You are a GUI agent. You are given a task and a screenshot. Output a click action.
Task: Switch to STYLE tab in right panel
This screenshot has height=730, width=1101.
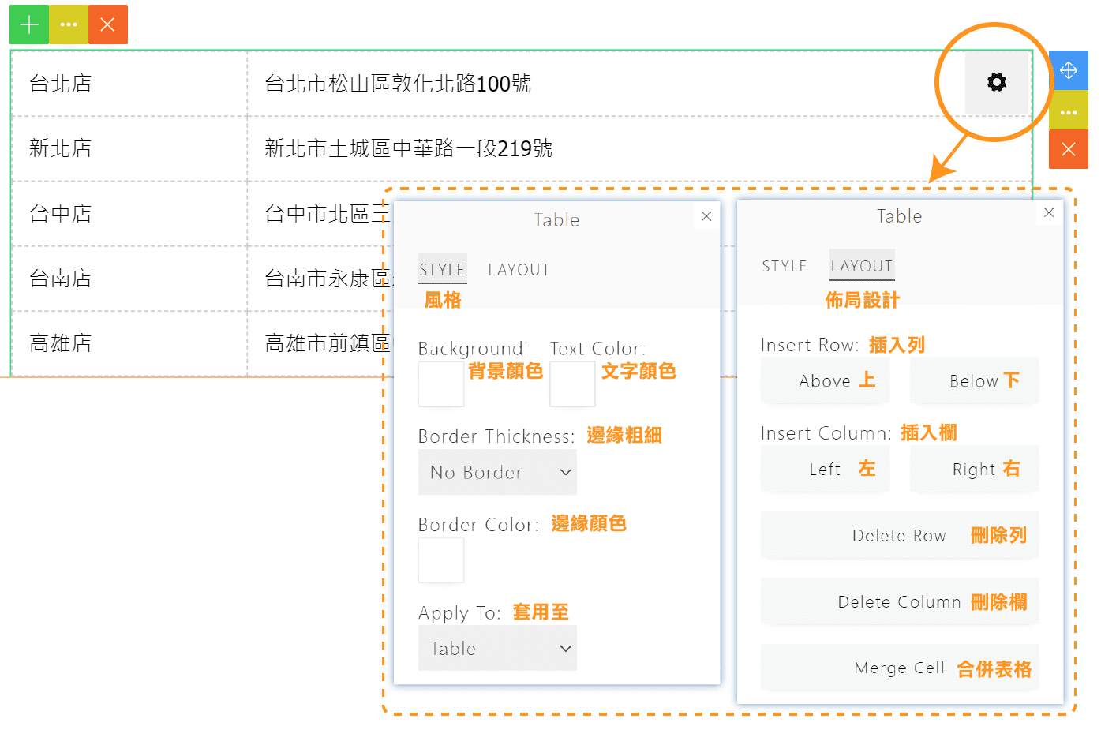click(784, 267)
